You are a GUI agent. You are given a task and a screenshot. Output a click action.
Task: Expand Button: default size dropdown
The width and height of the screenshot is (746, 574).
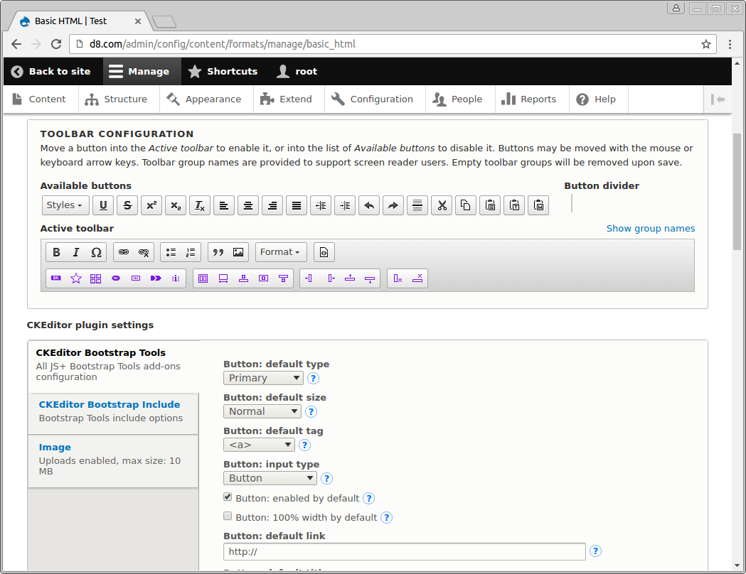(x=262, y=411)
